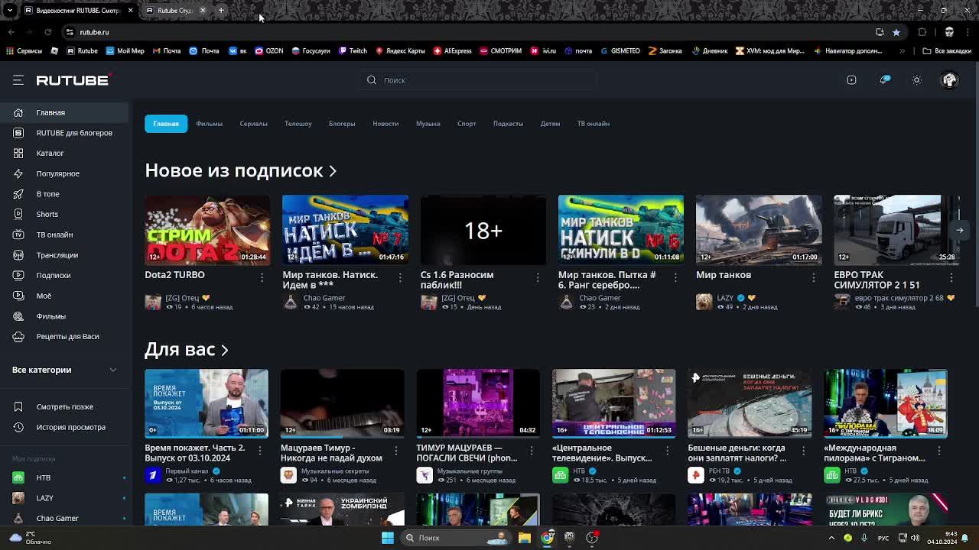
Task: Select the Новости category tab
Action: 385,124
